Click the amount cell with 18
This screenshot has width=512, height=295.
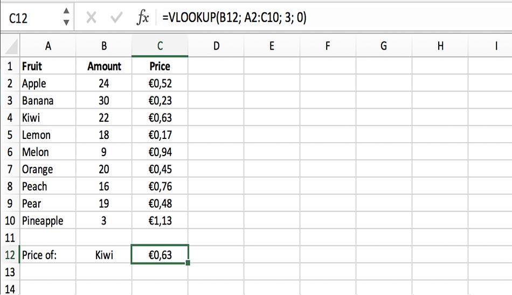104,135
